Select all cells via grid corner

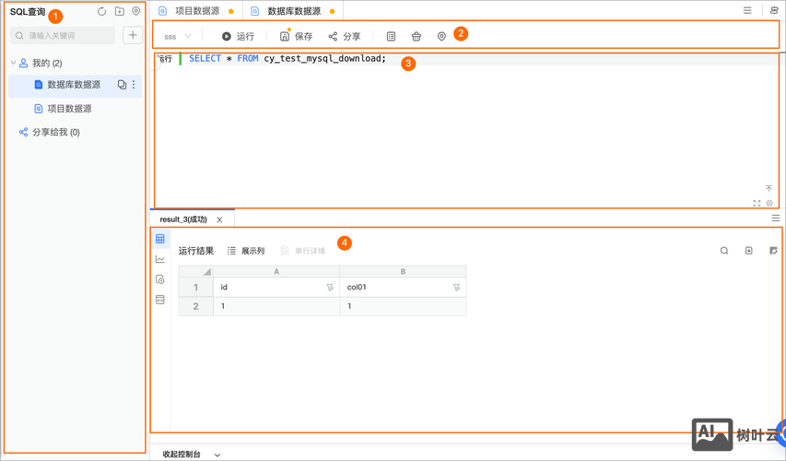195,271
